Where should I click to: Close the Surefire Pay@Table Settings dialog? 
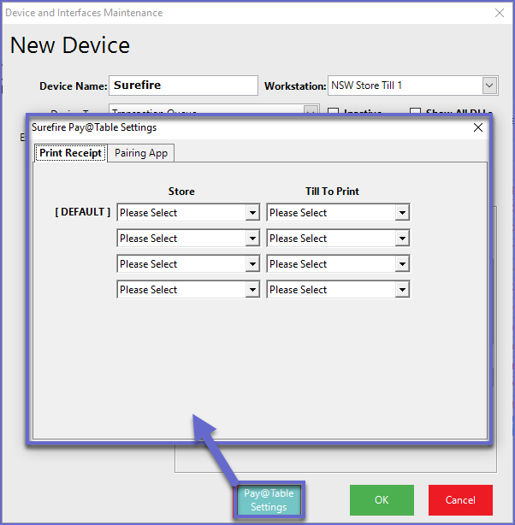coord(478,127)
